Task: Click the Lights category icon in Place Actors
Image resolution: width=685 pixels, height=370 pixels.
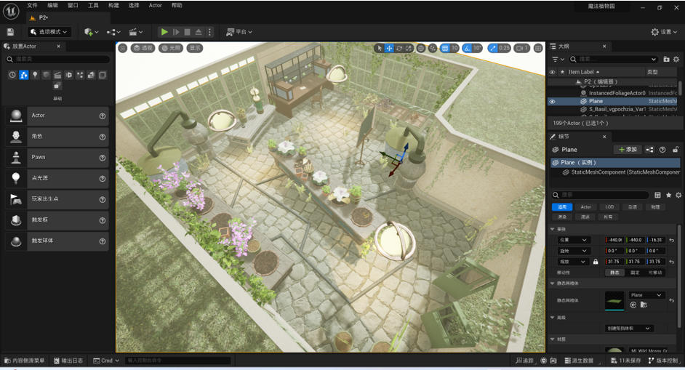Action: [35, 75]
